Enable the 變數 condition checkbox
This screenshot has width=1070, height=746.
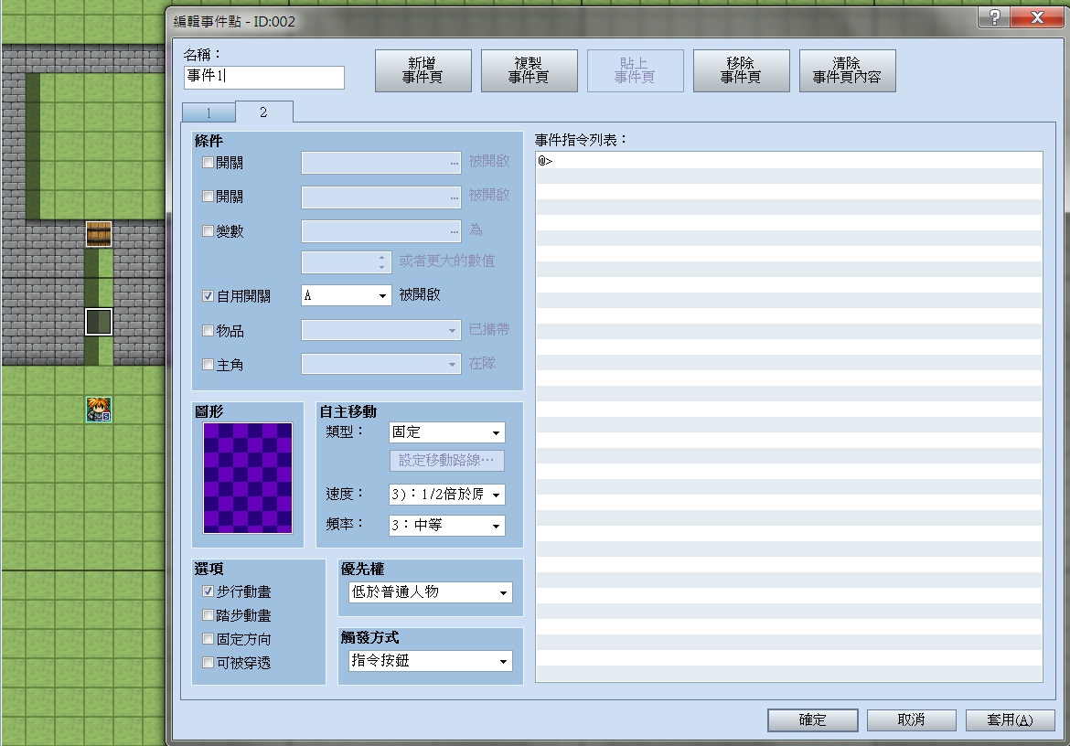click(x=209, y=231)
